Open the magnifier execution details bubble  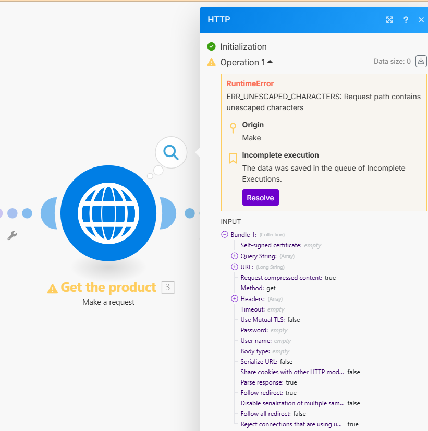(171, 152)
